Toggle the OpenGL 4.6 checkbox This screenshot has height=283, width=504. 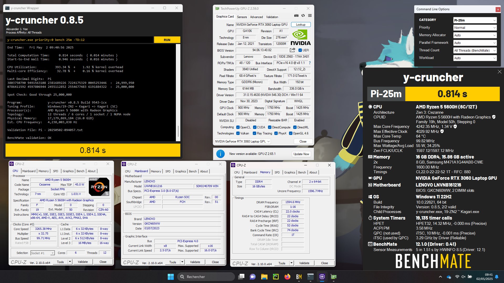(x=291, y=133)
